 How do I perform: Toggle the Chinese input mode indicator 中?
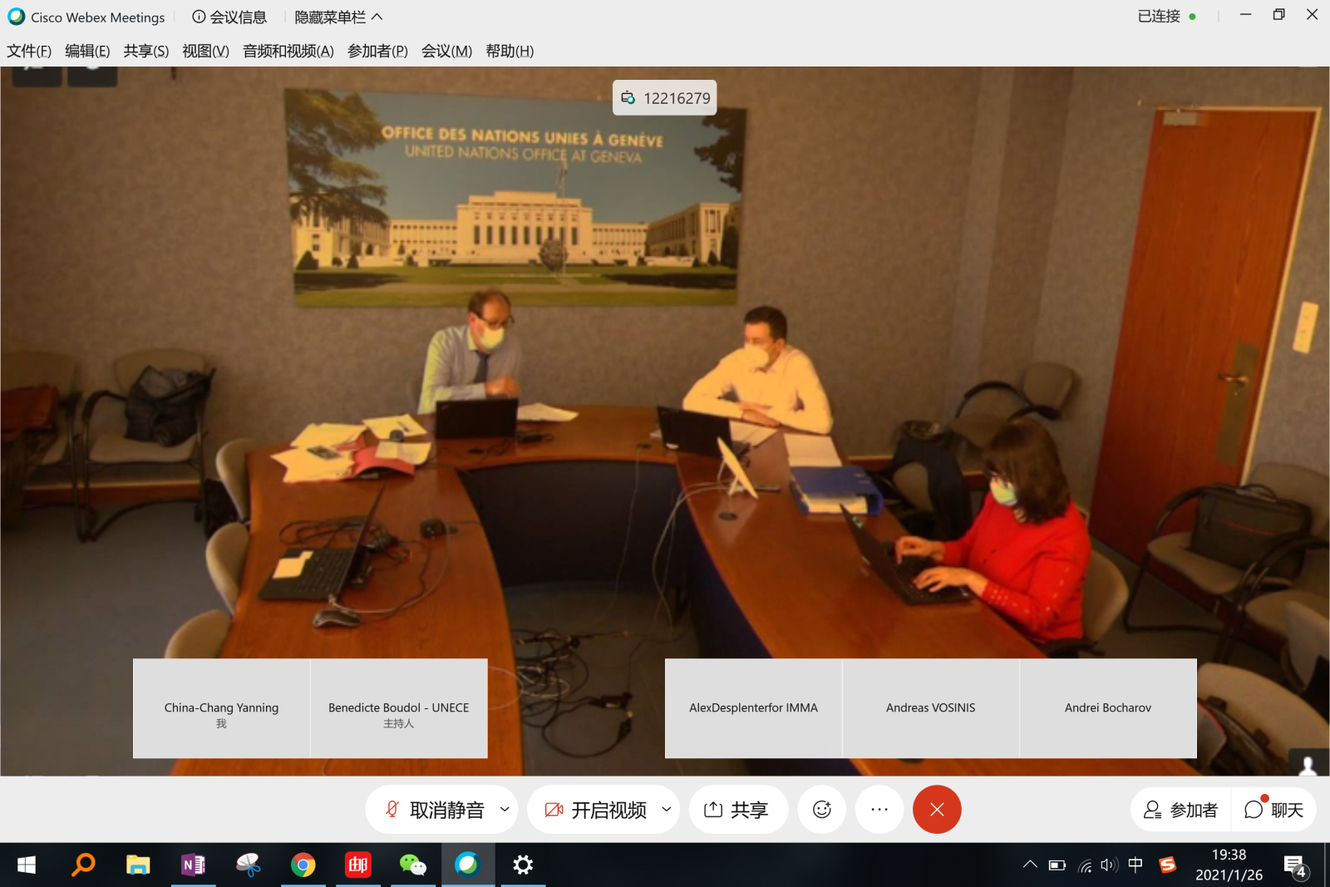coord(1135,865)
